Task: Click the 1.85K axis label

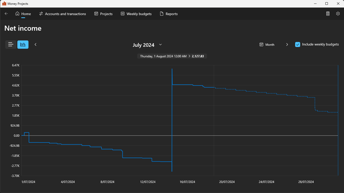Action: (15, 116)
